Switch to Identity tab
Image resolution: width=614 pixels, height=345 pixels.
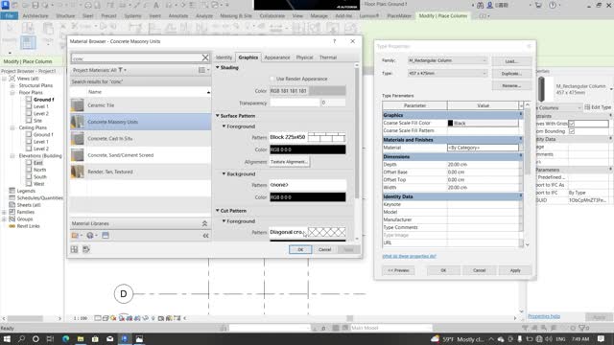tap(224, 57)
